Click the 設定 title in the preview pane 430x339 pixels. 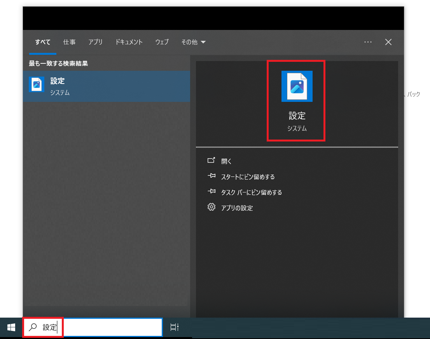(297, 116)
